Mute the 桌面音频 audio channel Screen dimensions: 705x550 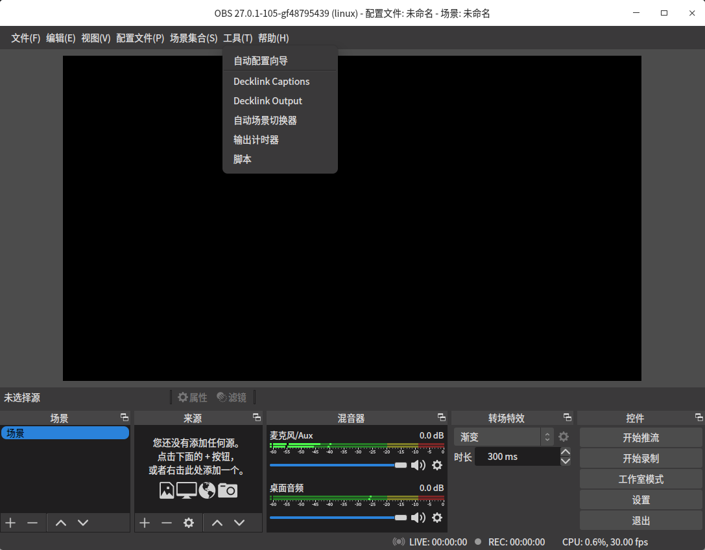pos(418,518)
